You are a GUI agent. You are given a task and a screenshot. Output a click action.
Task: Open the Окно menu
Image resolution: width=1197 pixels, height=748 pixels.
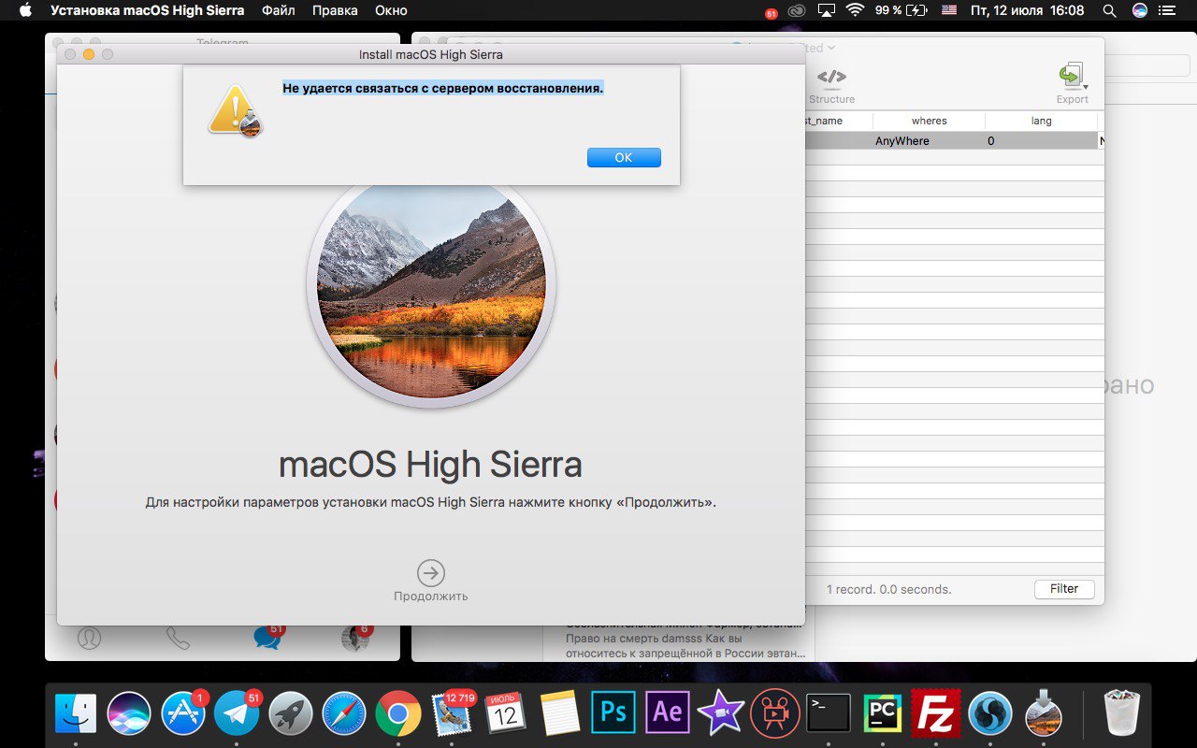pyautogui.click(x=391, y=11)
